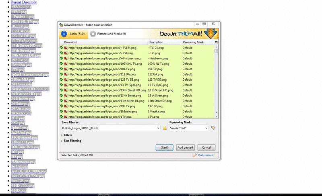The width and height of the screenshot is (322, 196).
Task: Uncheck the green tick for +TVI 24.png
Action: tap(61, 48)
